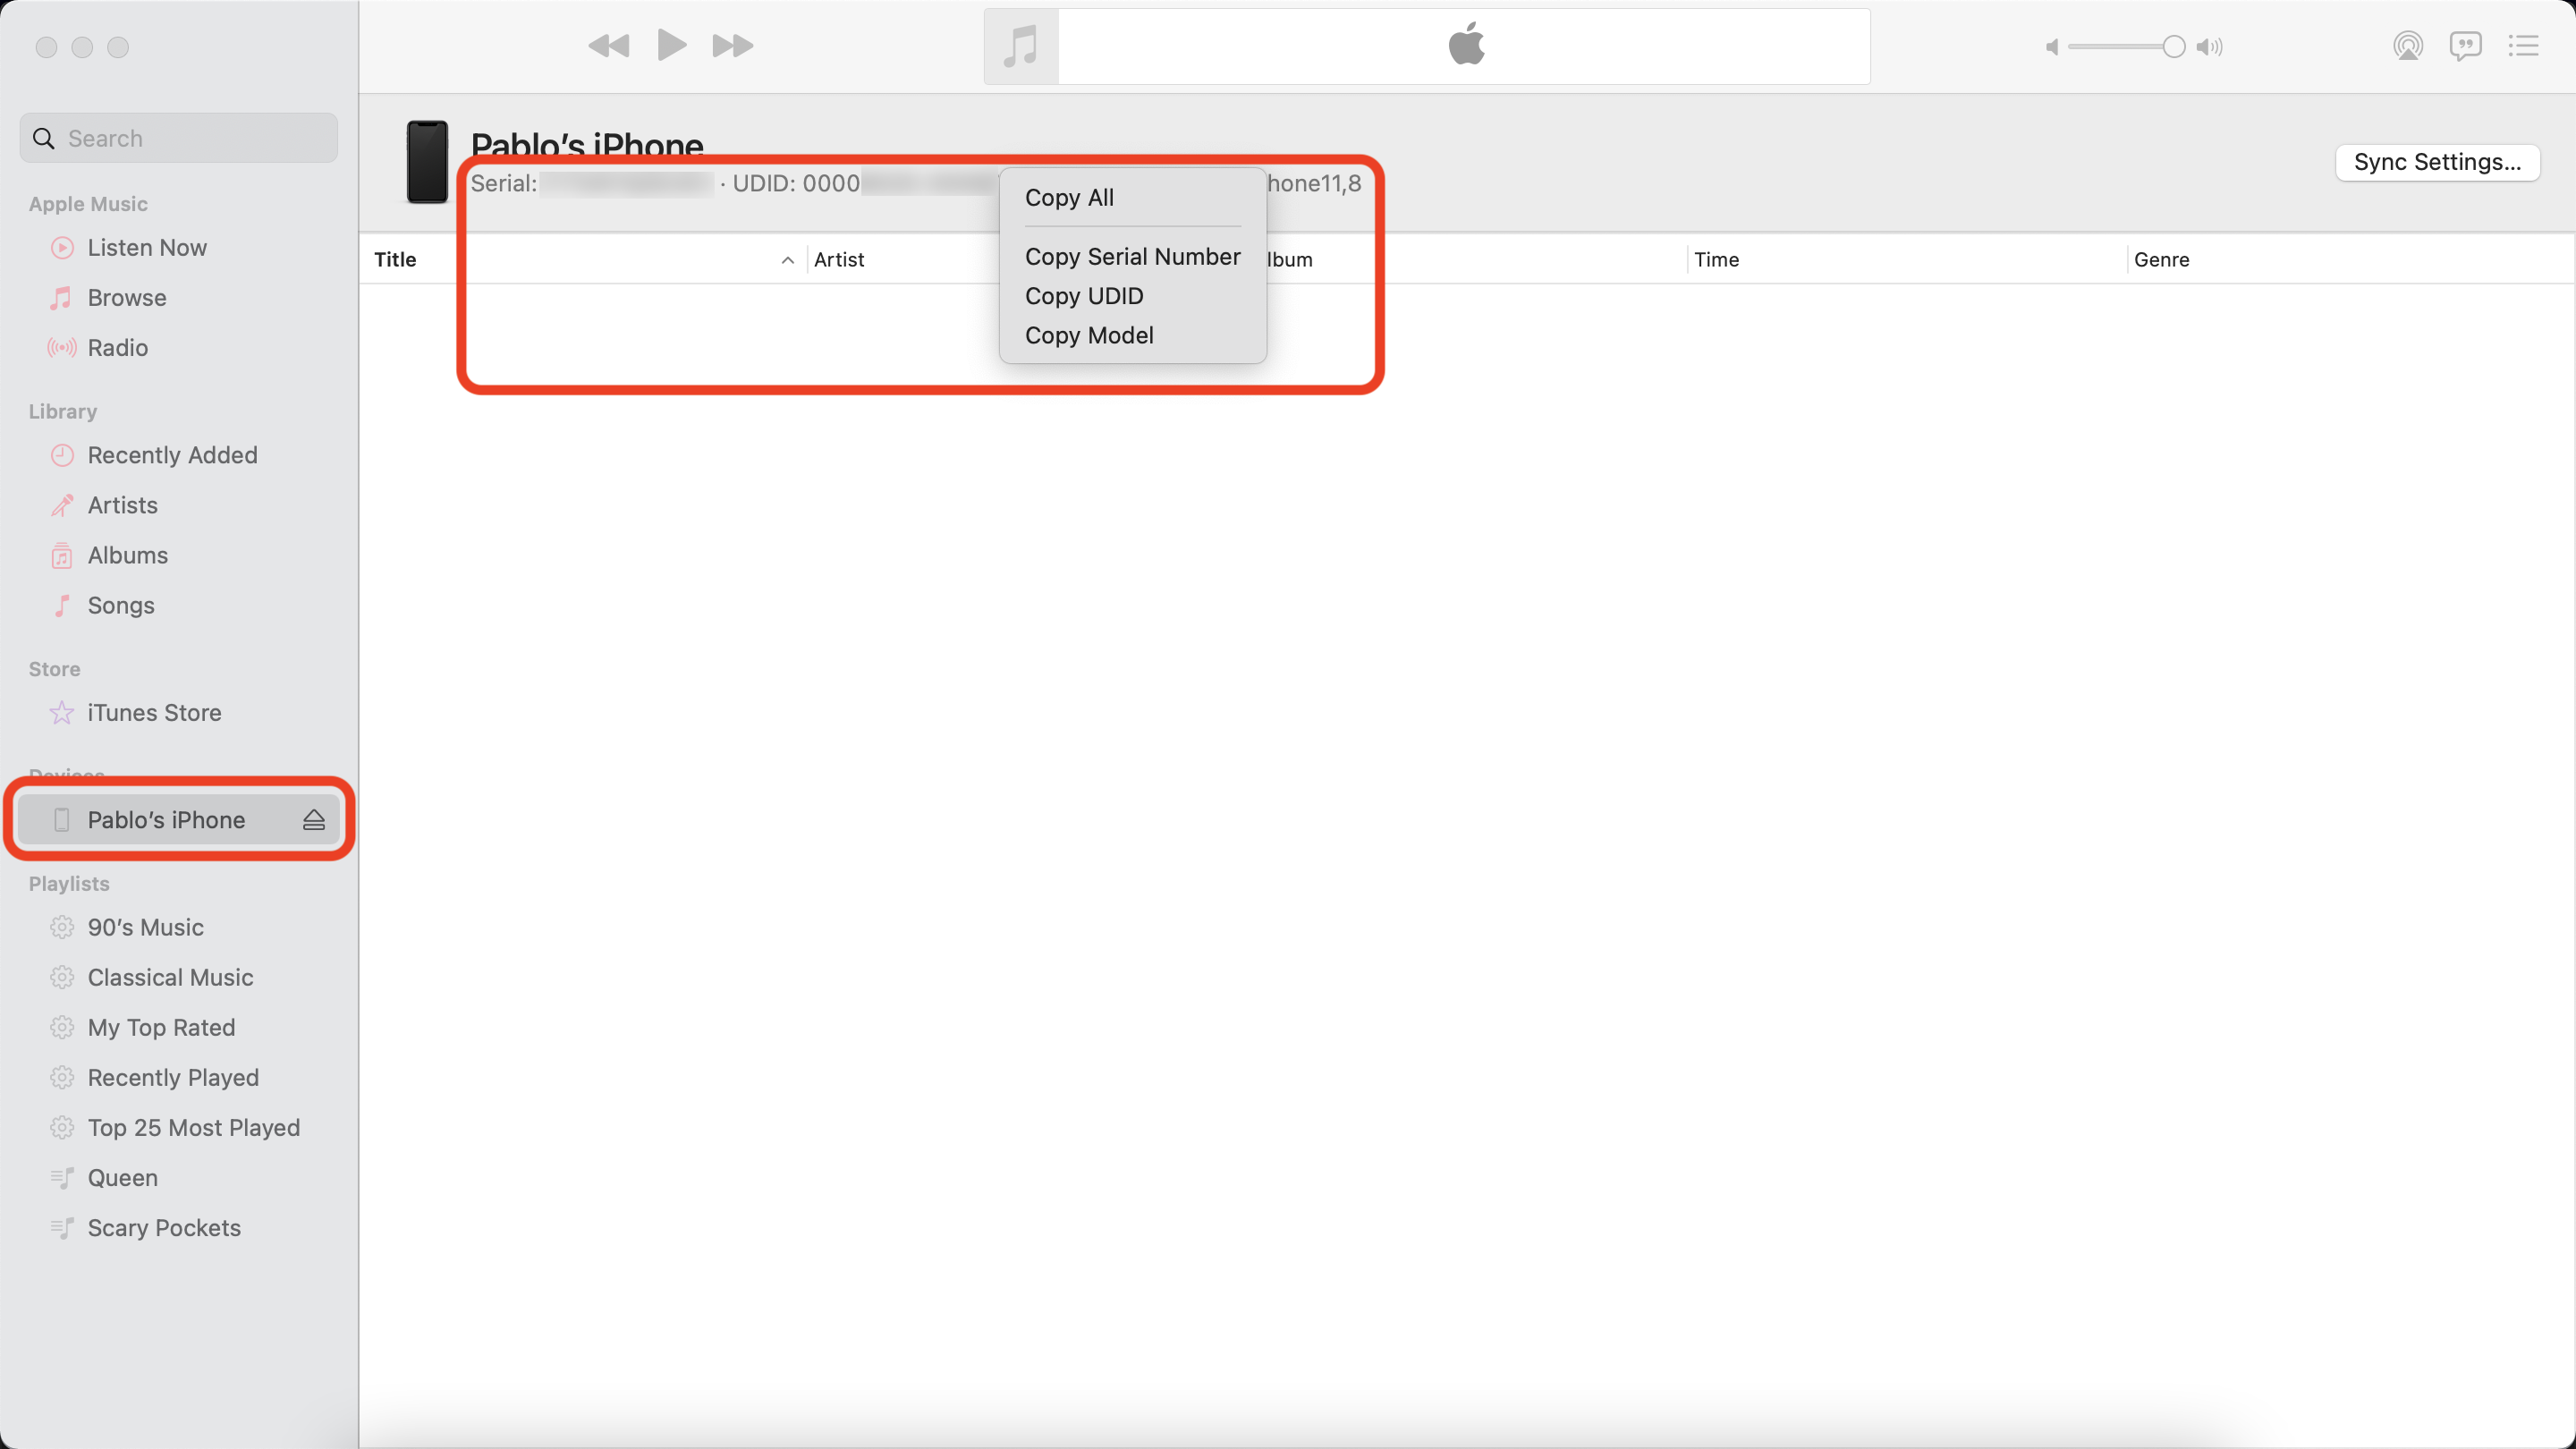The image size is (2576, 1449).
Task: Choose Copy All from context menu
Action: [x=1069, y=198]
